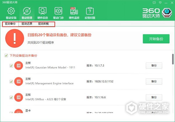Open the 驱动安装 gear icon
The width and height of the screenshot is (175, 122).
pyautogui.click(x=11, y=11)
